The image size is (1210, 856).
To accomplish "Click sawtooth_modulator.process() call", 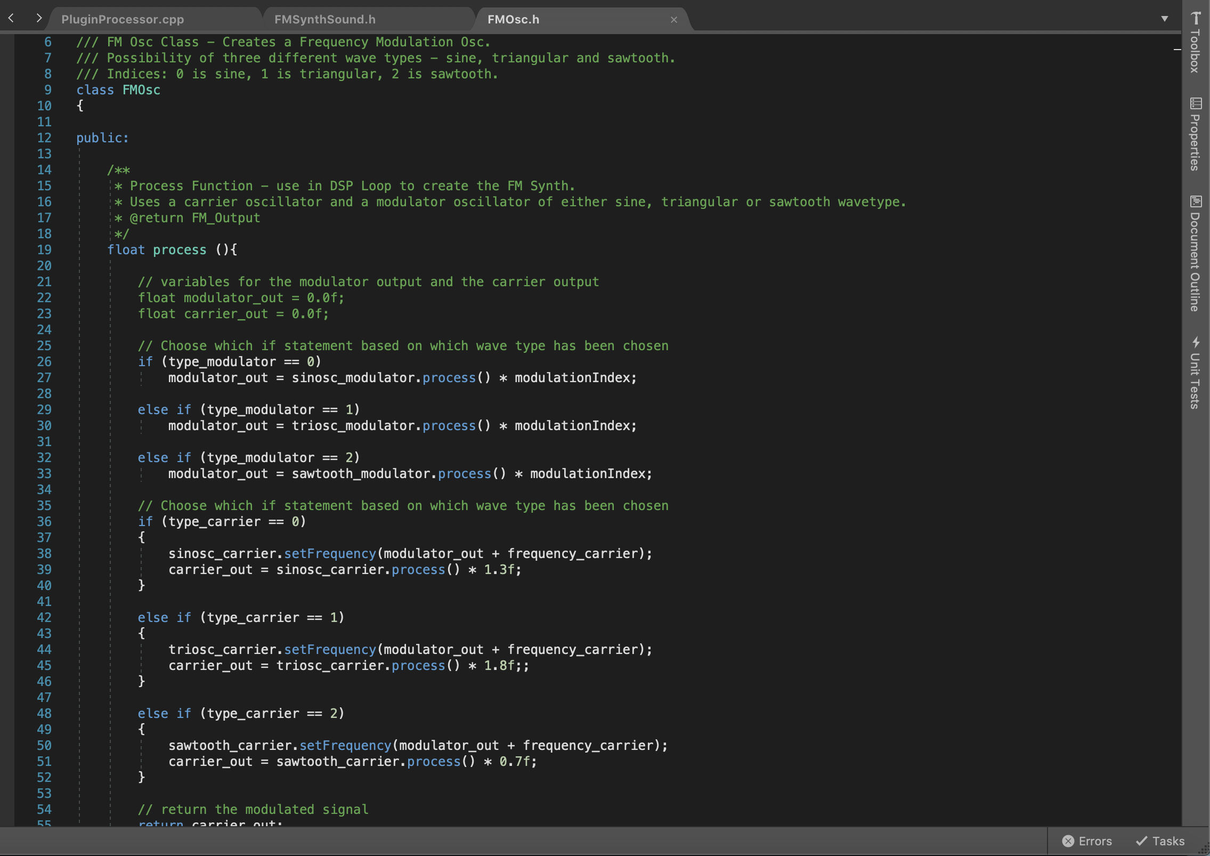I will coord(399,473).
